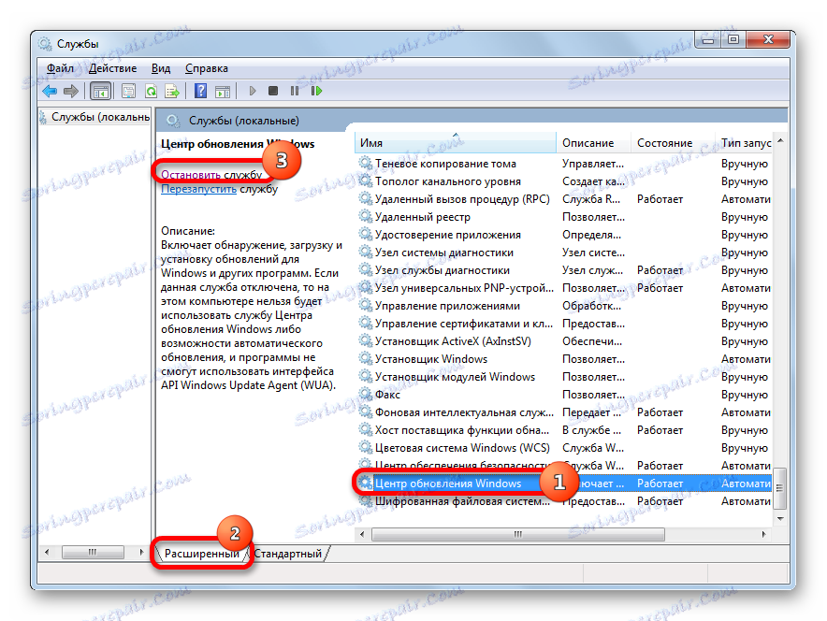Image resolution: width=827 pixels, height=621 pixels.
Task: Click tree pane scrollbar left arrow
Action: (47, 552)
